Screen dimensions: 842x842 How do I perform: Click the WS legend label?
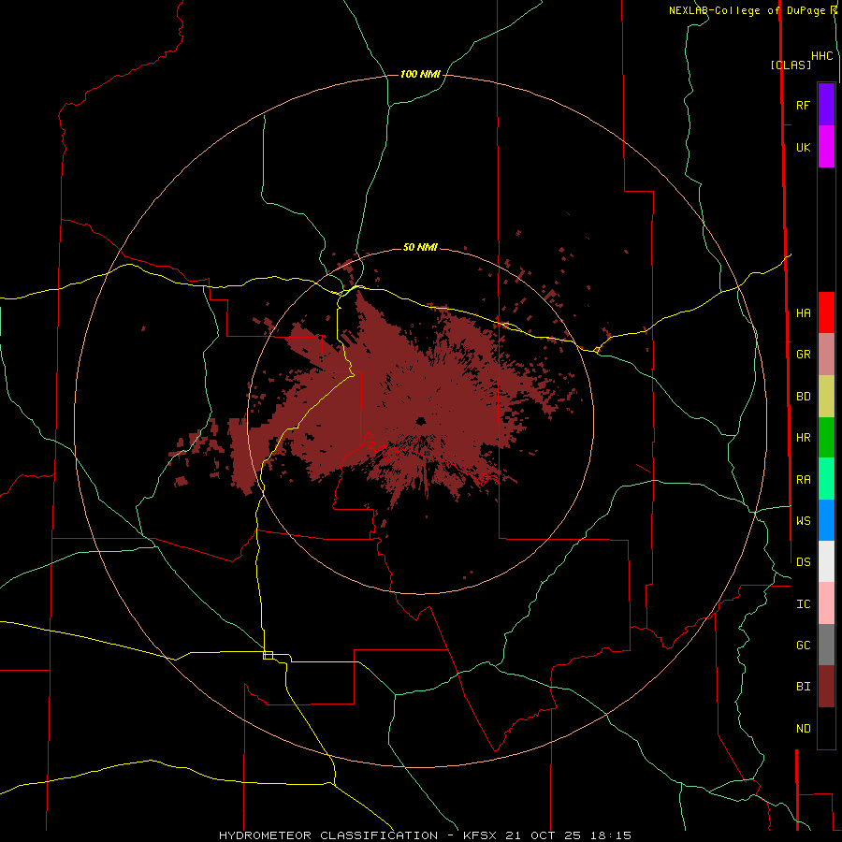[804, 520]
